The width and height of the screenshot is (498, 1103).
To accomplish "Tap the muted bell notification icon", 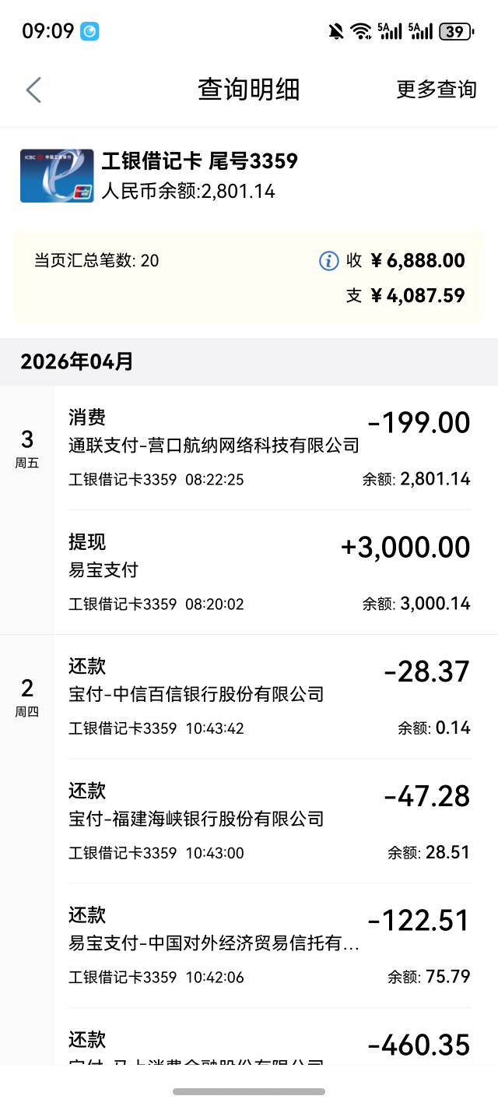I will (x=336, y=31).
